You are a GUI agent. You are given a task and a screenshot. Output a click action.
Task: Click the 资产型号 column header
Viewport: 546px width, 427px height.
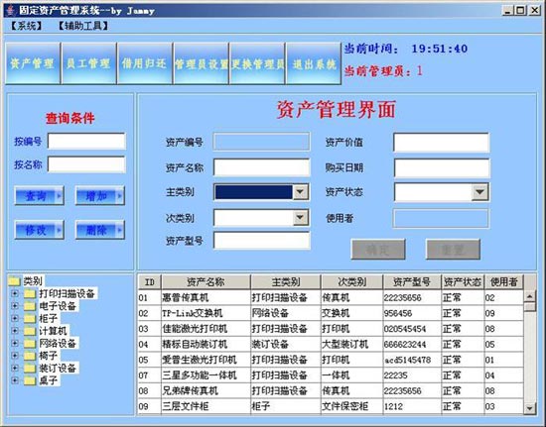pos(412,282)
